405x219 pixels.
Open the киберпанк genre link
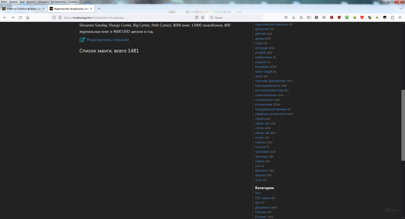pos(263,58)
